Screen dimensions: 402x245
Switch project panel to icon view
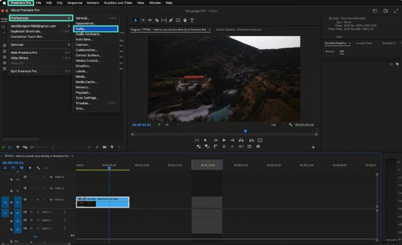point(18,147)
